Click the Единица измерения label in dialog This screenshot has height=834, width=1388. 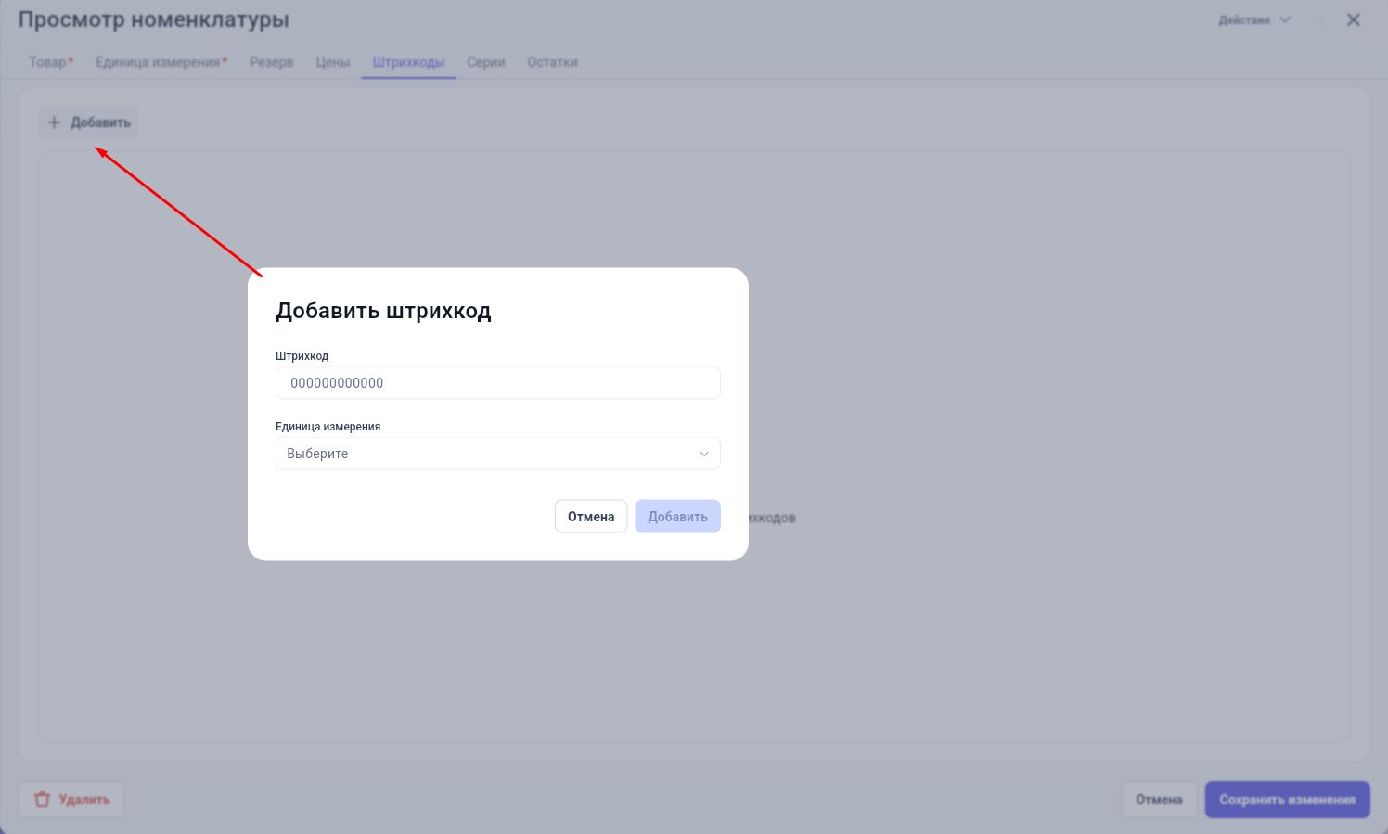pyautogui.click(x=328, y=427)
